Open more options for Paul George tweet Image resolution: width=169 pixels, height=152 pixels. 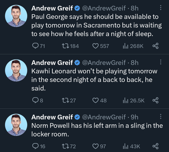[161, 8]
